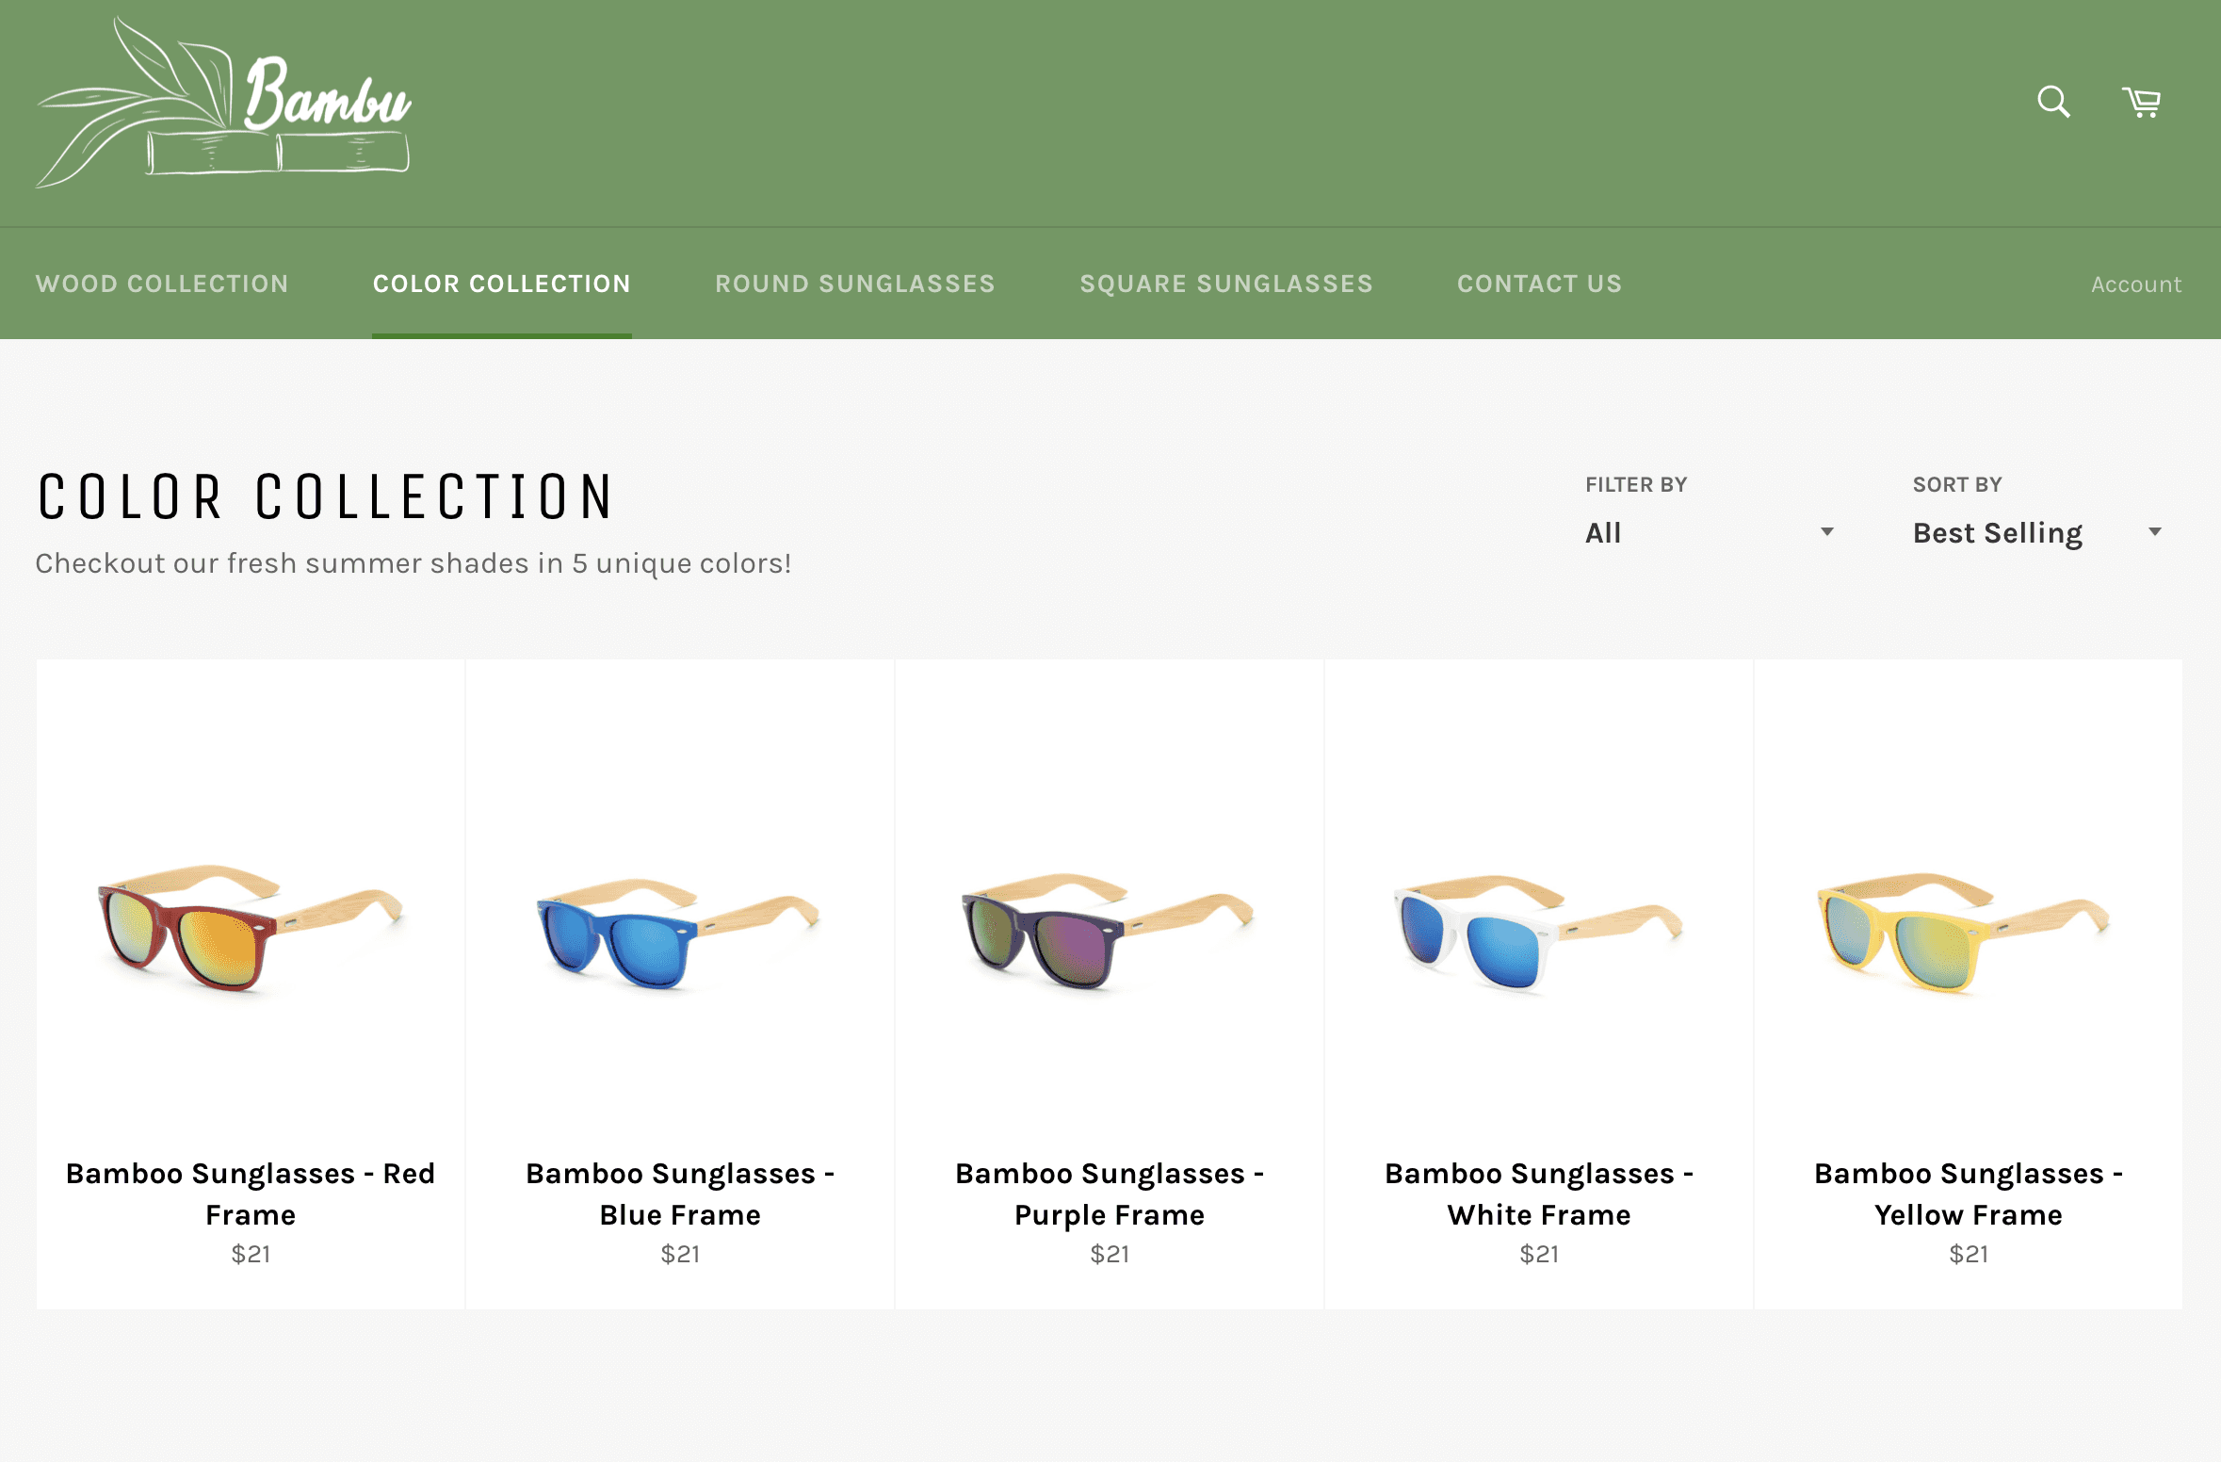View the blue frame sunglasses photo
Screen dimensions: 2221x1462
[x=680, y=932]
